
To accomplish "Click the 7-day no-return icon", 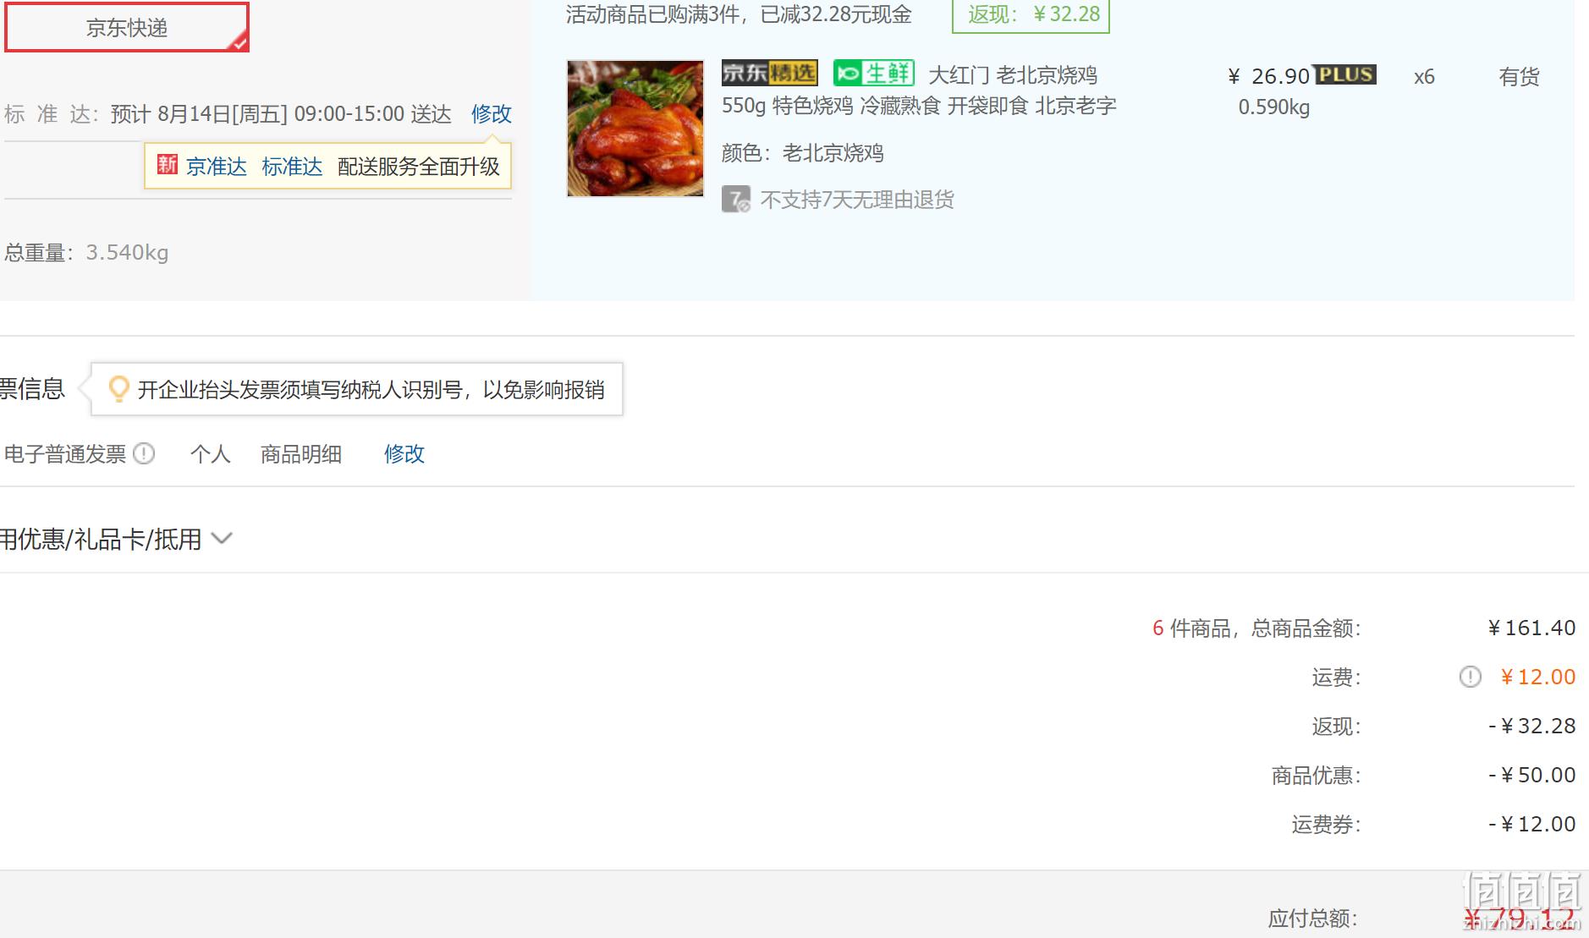I will pyautogui.click(x=735, y=200).
